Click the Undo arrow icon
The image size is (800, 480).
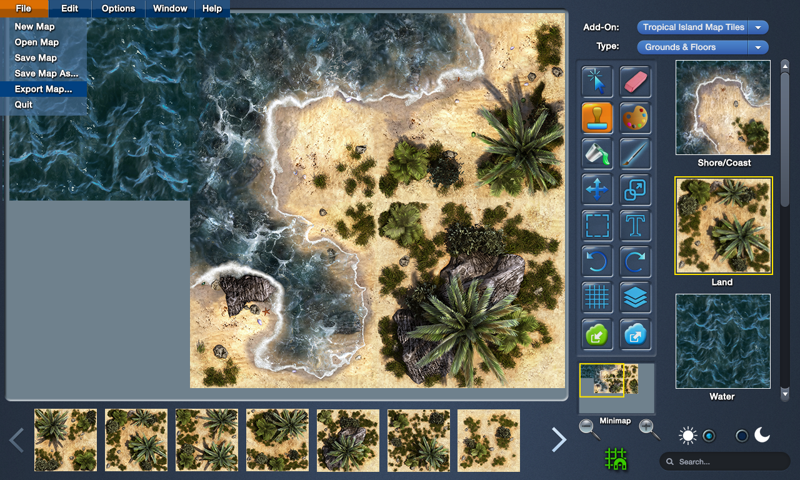click(597, 261)
